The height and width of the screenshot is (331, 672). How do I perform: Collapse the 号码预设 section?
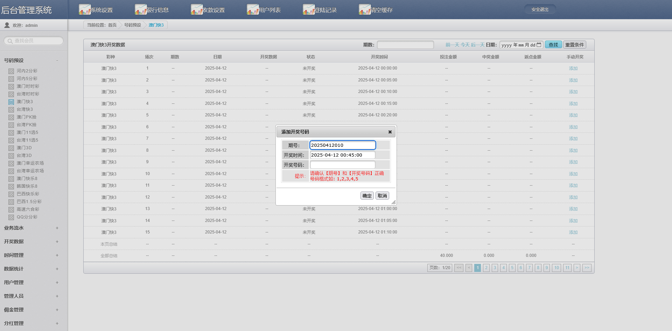coord(57,60)
